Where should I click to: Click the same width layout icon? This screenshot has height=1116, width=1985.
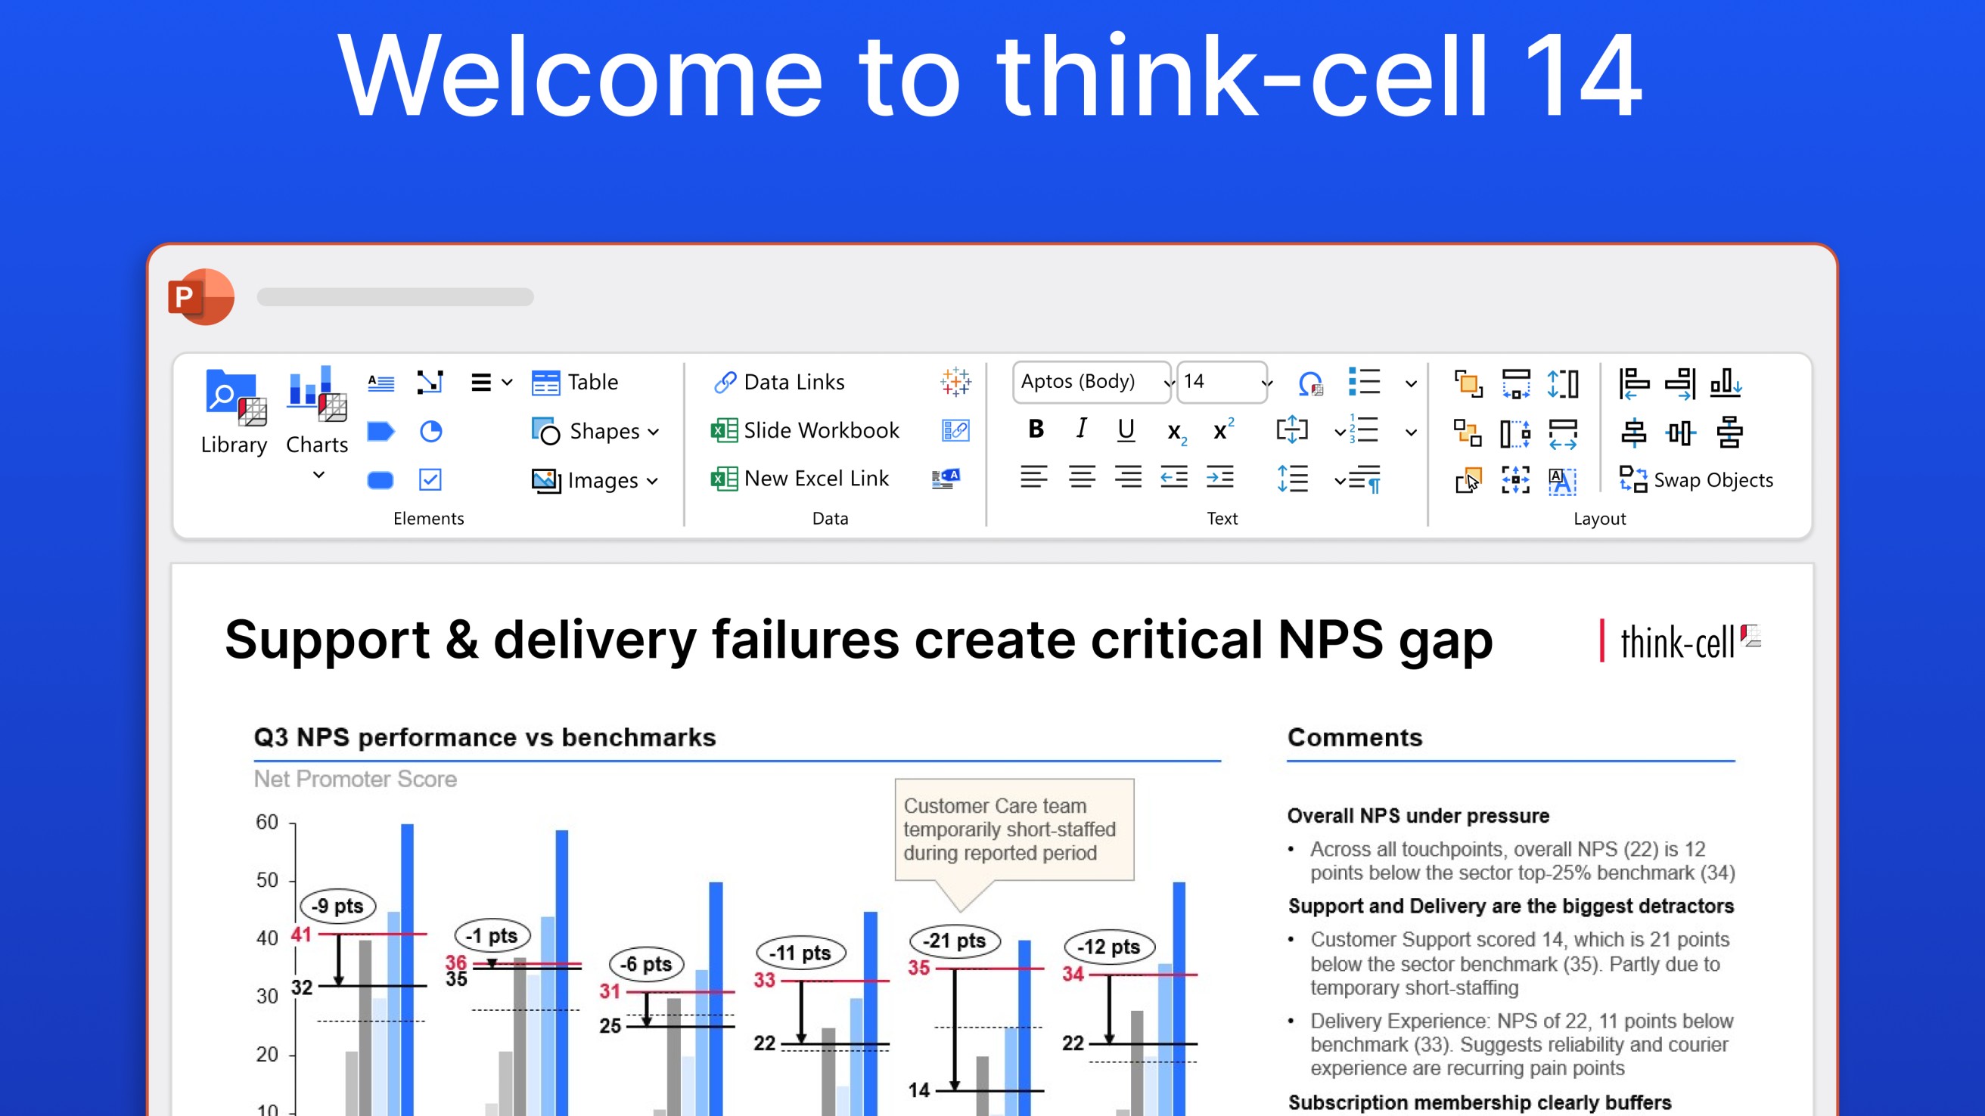tap(1516, 383)
